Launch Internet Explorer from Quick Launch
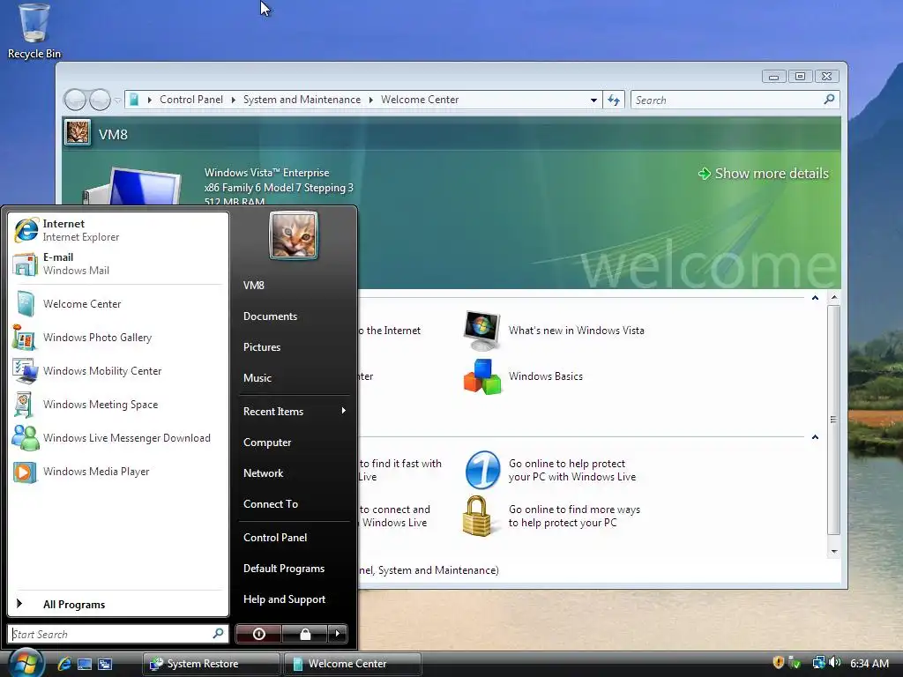Screen dimensions: 903x677 pos(63,664)
